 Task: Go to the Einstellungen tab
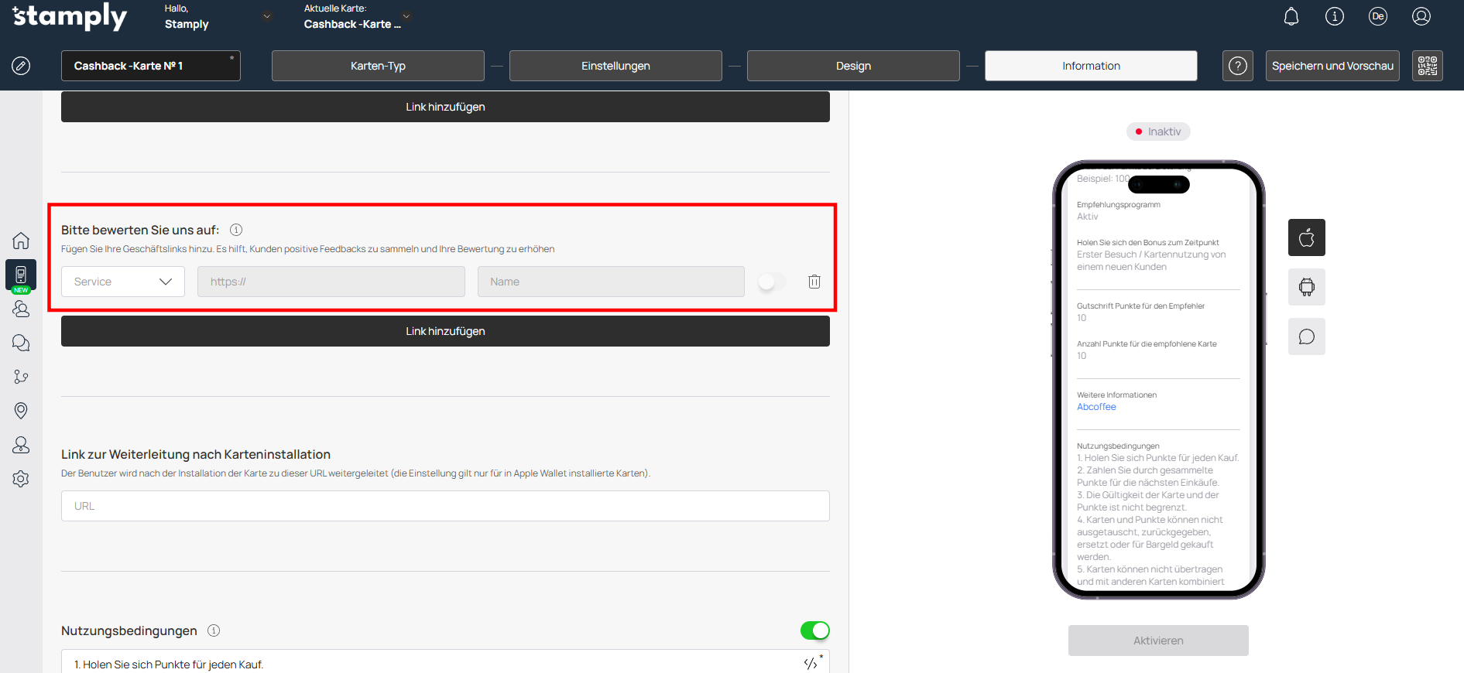615,66
